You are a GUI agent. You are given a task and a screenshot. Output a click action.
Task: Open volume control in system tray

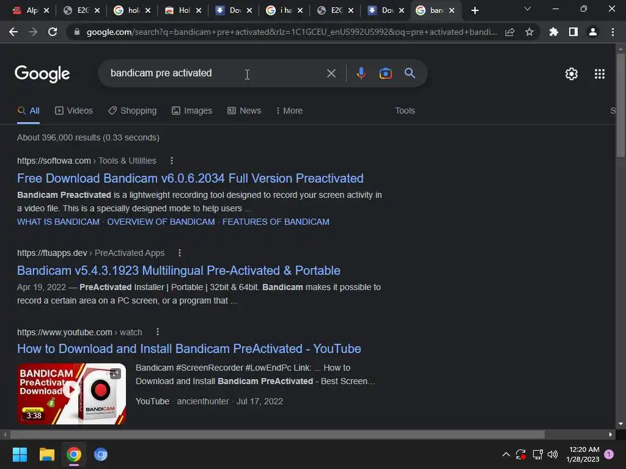click(553, 454)
